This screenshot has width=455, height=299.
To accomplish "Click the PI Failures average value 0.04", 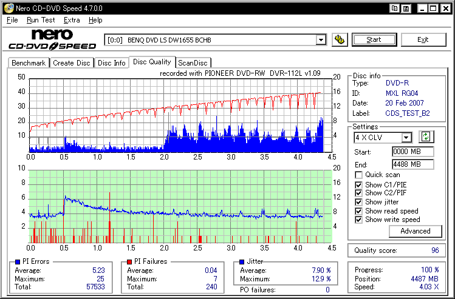I will [x=211, y=270].
